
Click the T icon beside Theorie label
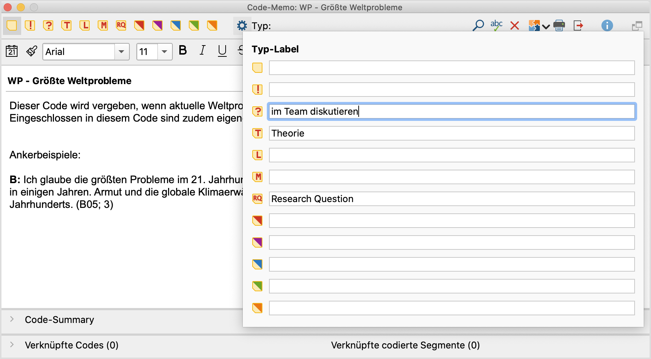(257, 133)
